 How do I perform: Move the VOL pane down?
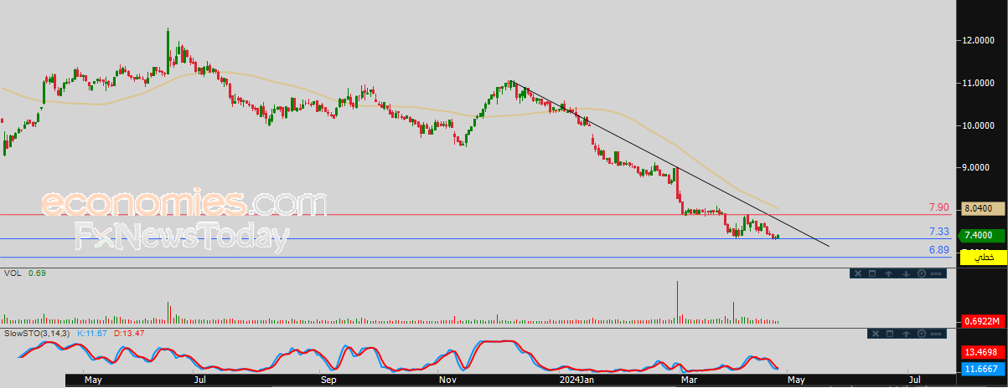[906, 273]
